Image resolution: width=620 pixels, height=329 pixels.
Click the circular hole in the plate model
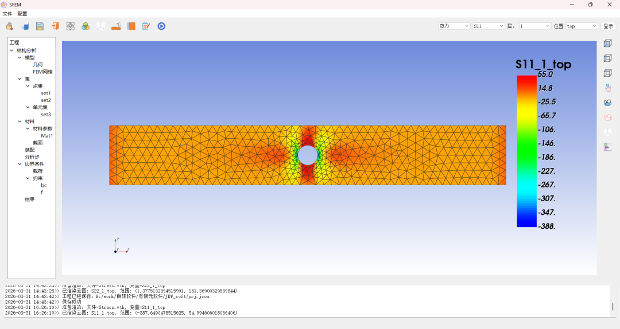click(x=308, y=155)
